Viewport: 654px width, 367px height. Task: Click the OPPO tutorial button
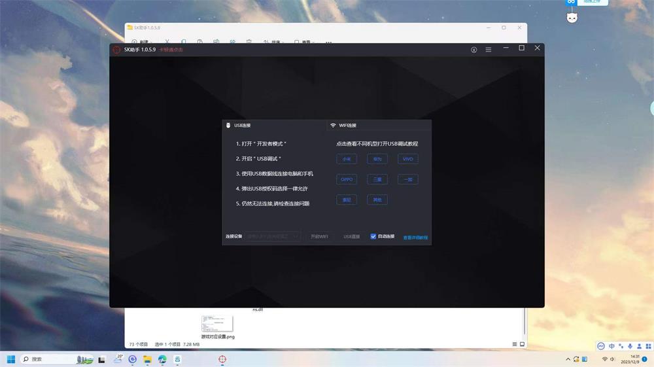pyautogui.click(x=347, y=179)
